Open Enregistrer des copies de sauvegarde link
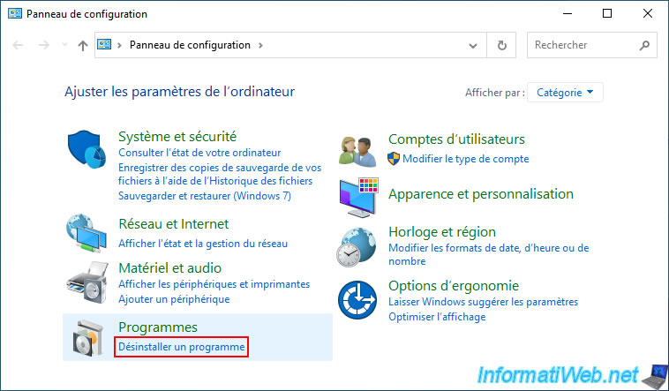669x391 pixels. click(x=220, y=174)
